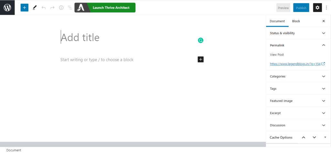Open the block inserter plus button
331x153 pixels.
(25, 8)
